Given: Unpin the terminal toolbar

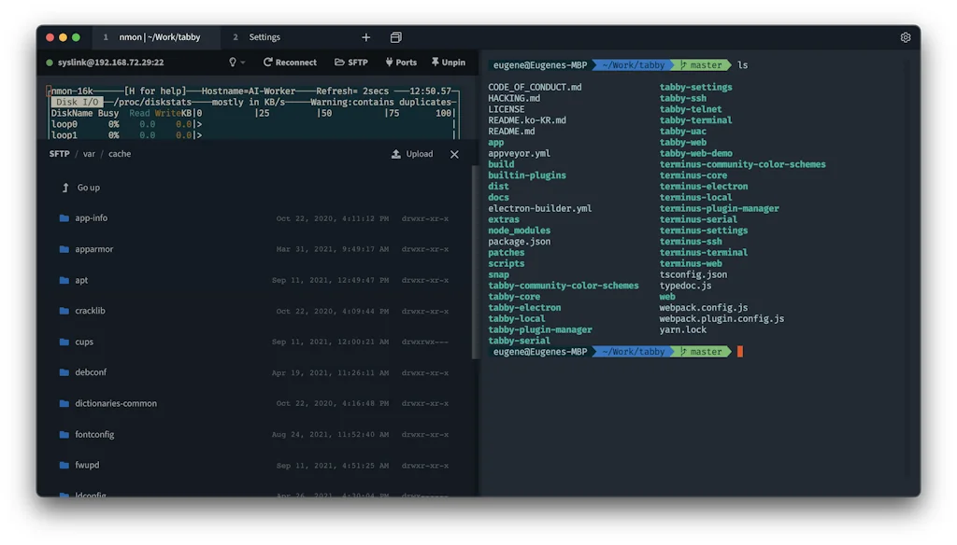Looking at the screenshot, I should (449, 62).
